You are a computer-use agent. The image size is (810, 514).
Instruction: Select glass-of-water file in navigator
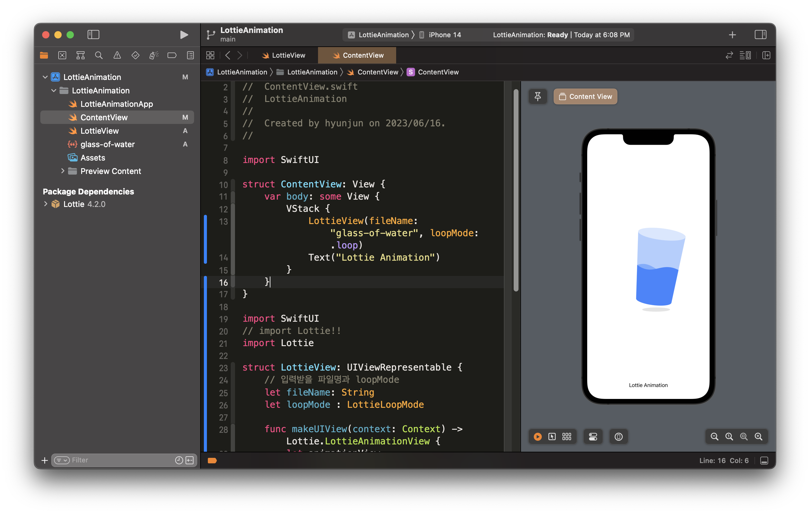(107, 144)
